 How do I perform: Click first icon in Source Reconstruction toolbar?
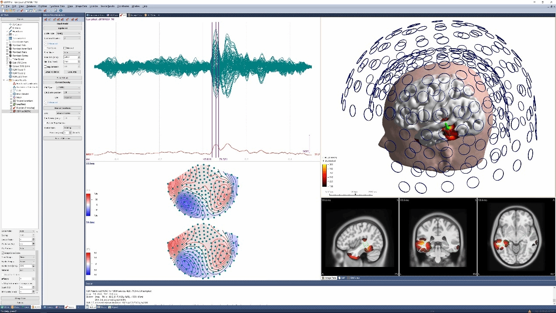pyautogui.click(x=46, y=19)
